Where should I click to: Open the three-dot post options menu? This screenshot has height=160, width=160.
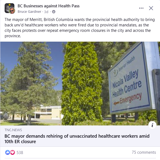click(141, 8)
